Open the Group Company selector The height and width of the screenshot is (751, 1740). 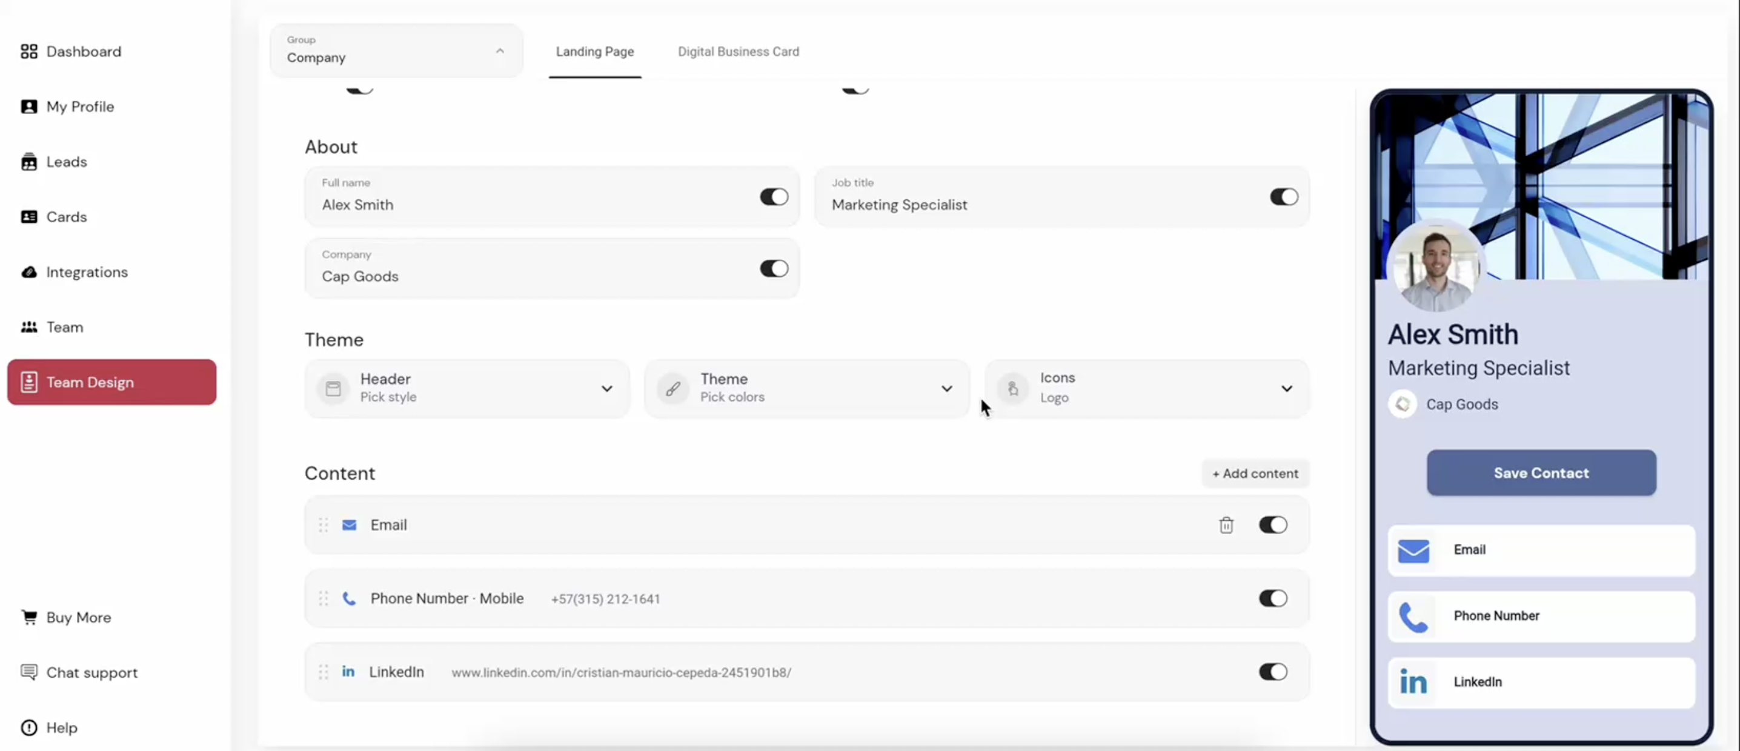pos(396,51)
